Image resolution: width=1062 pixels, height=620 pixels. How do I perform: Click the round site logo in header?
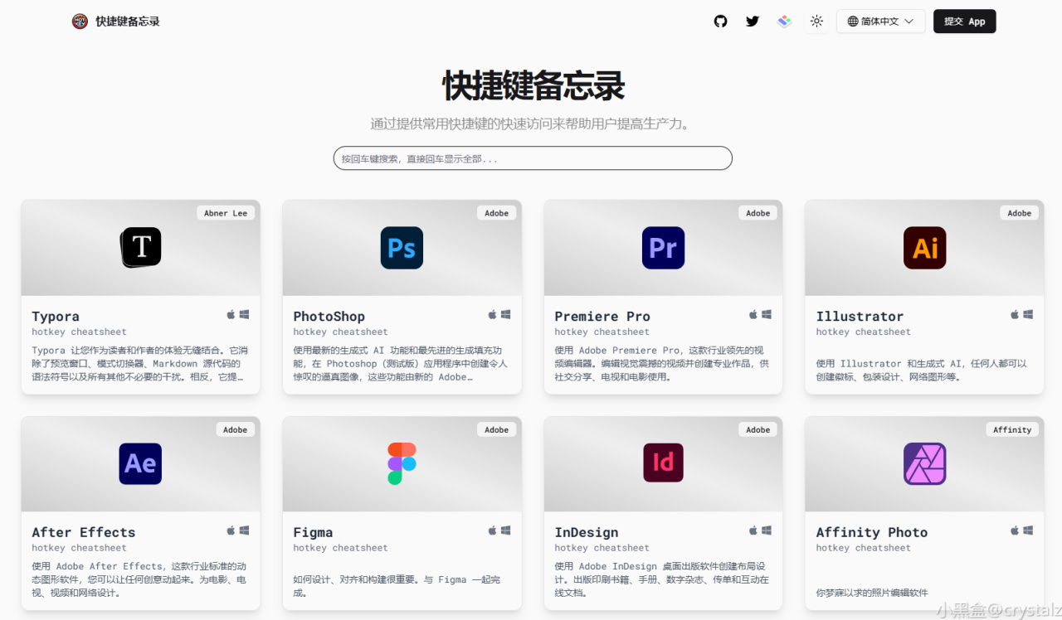(80, 22)
